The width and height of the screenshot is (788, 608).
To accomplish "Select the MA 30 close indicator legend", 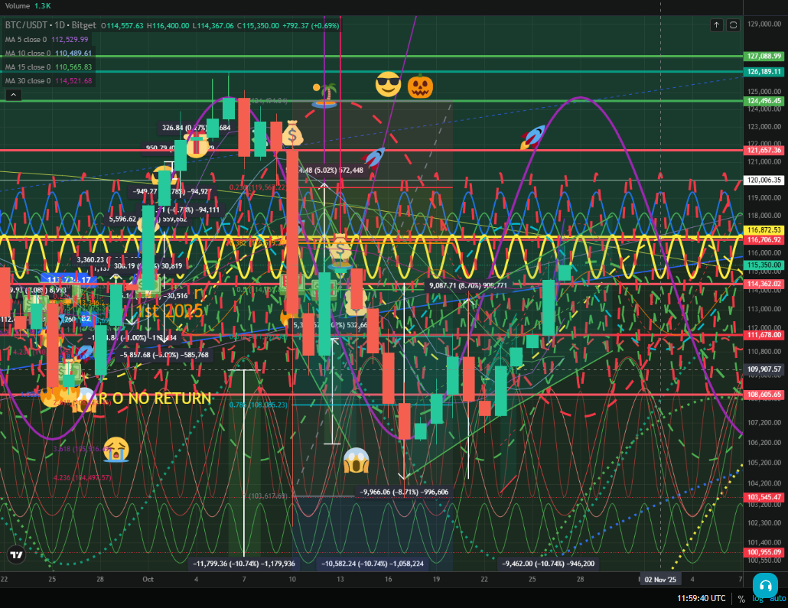I will [47, 80].
